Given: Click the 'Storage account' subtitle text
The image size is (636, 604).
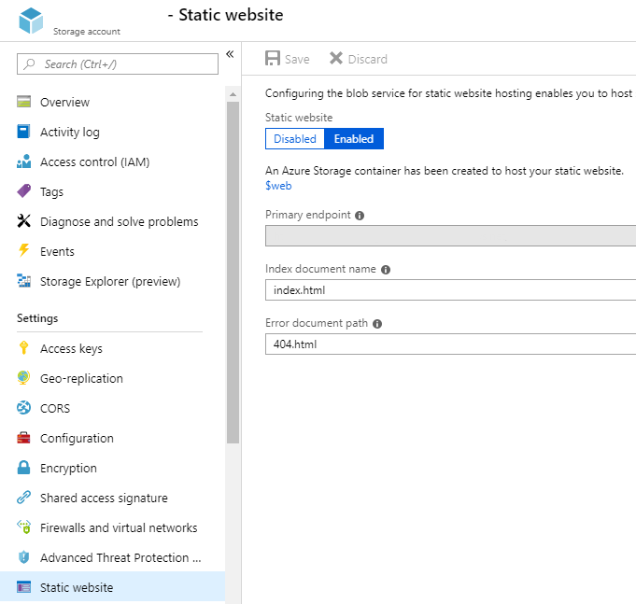Looking at the screenshot, I should click(x=87, y=31).
